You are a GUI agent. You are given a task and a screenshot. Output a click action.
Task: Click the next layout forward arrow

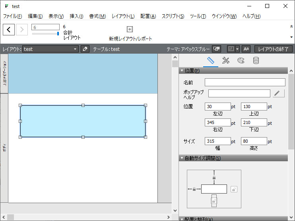[22, 29]
